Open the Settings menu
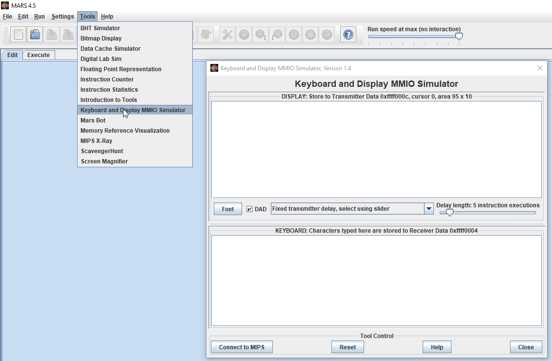Screen dimensions: 552x361 62,17
